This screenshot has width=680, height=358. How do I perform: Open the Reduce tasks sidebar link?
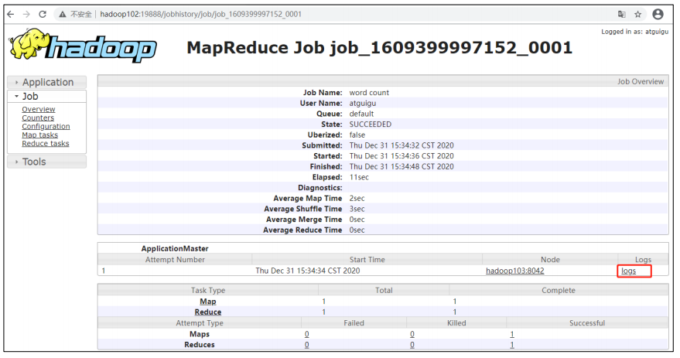[46, 144]
